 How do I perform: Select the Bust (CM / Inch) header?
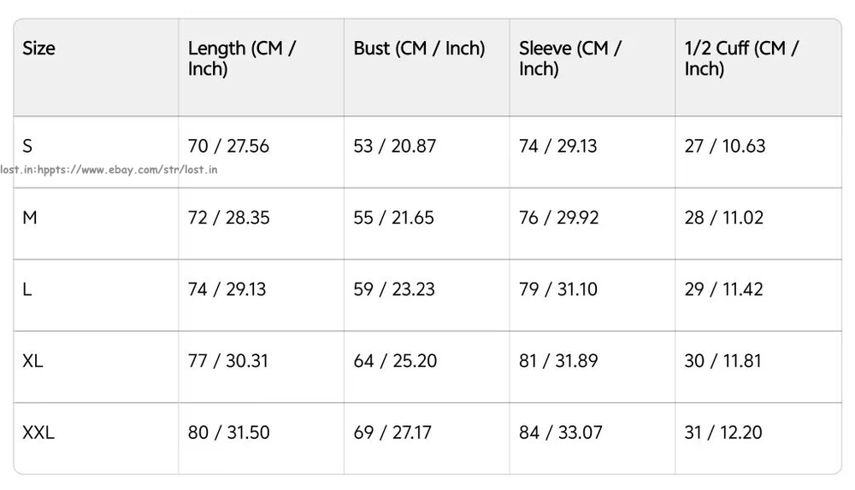tap(419, 48)
